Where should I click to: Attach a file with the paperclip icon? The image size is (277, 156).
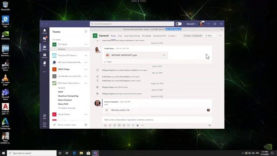coord(110,125)
